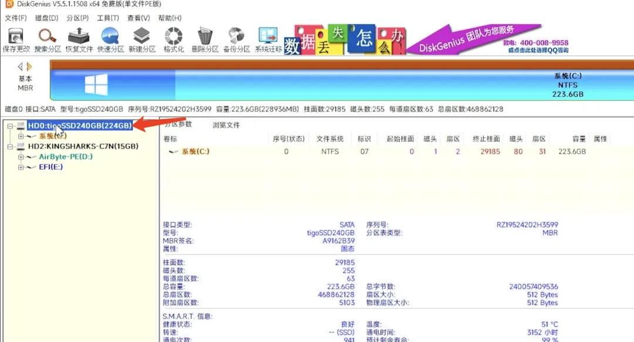Screen dimensions: 634x342
Task: Click the 属性 column header
Action: point(601,139)
